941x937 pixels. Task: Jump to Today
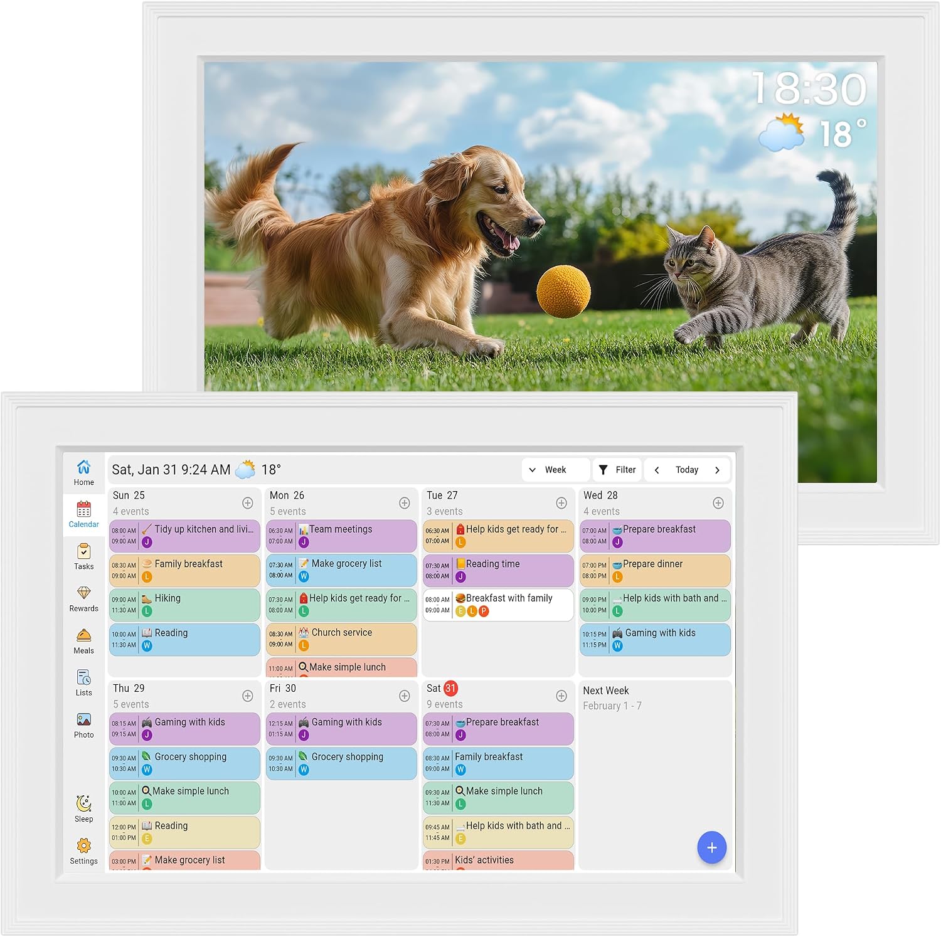[x=687, y=470]
